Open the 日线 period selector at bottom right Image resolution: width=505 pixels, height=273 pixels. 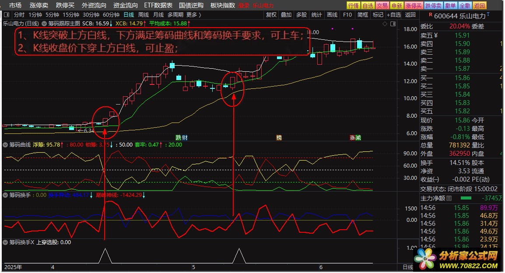[x=408, y=267]
